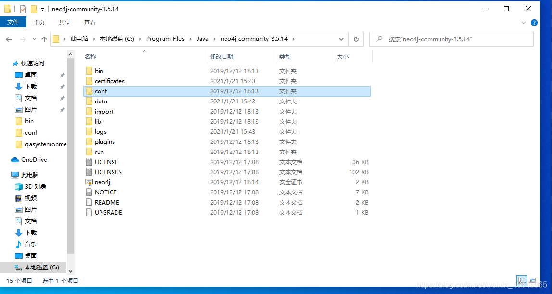The width and height of the screenshot is (552, 294).
Task: Click the Refresh button in address bar
Action: 356,39
